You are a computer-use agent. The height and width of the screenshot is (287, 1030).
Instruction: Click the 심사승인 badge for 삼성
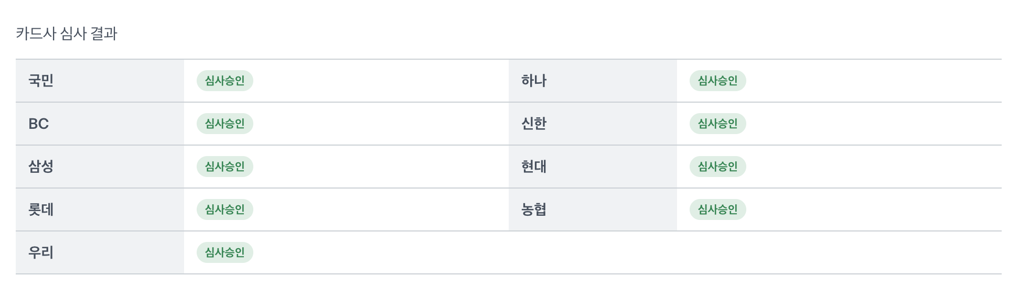point(224,167)
